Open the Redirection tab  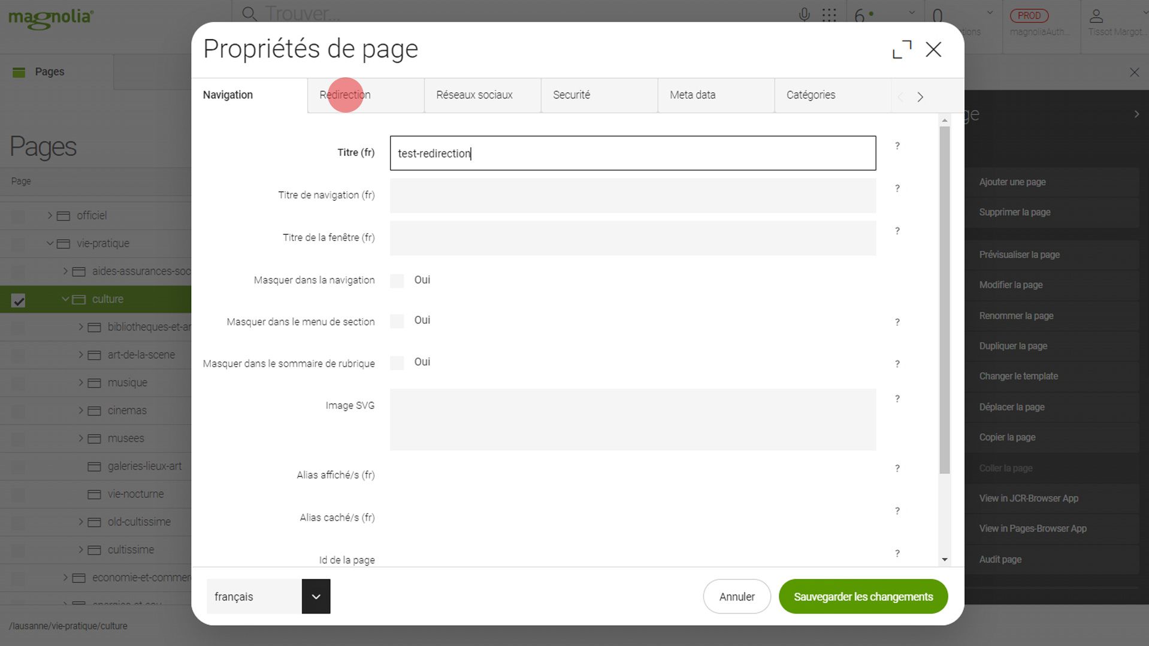point(365,95)
